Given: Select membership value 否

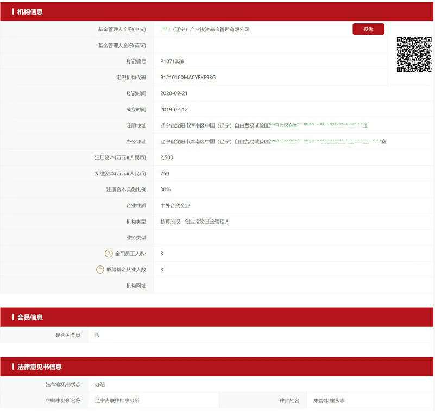Looking at the screenshot, I should (97, 335).
